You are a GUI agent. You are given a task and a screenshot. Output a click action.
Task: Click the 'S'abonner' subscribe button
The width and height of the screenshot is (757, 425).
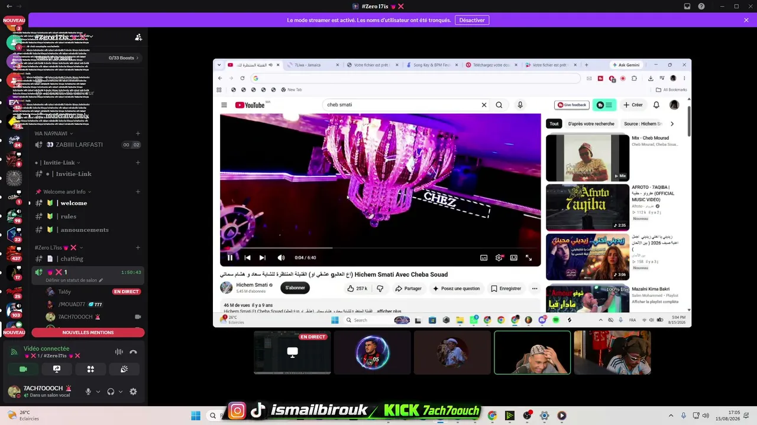tap(295, 288)
